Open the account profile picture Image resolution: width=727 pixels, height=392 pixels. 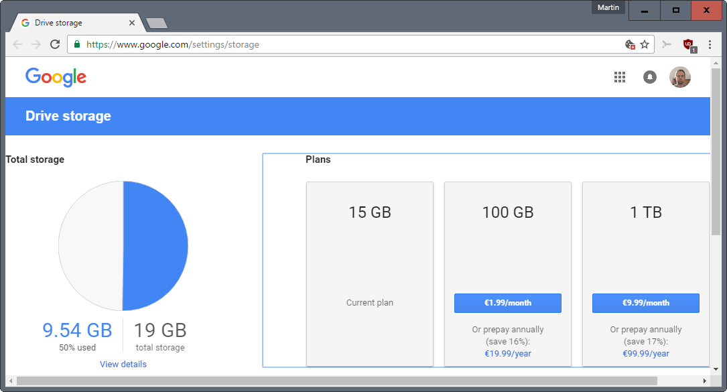pos(679,77)
